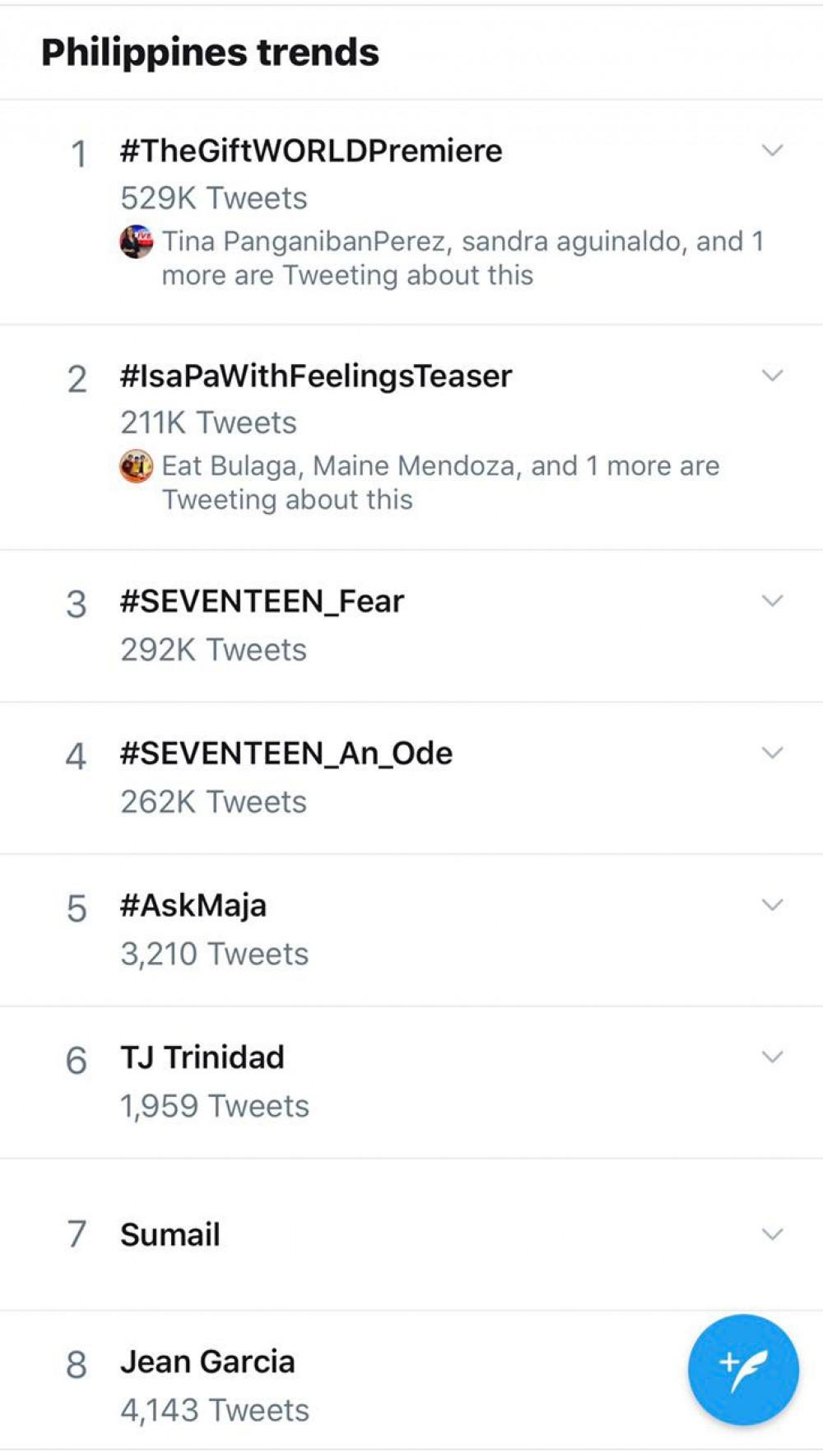Screen dimensions: 823x1452
Task: Select the Jean Garcia trend
Action: click(x=207, y=1361)
